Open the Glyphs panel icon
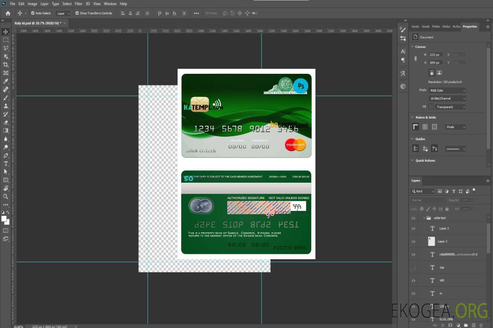 pyautogui.click(x=403, y=73)
